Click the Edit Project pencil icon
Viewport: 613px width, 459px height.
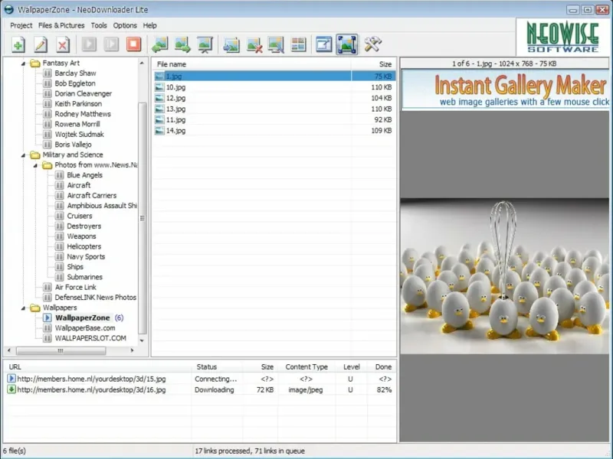[41, 44]
